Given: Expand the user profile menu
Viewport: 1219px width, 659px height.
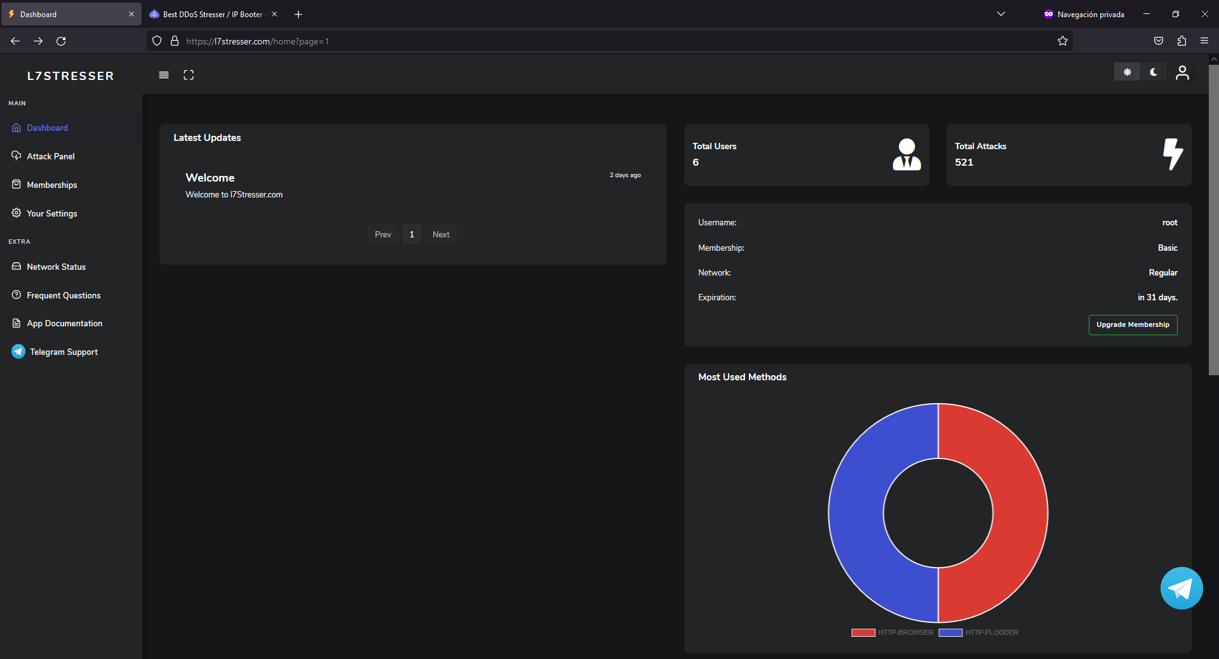Looking at the screenshot, I should 1182,72.
